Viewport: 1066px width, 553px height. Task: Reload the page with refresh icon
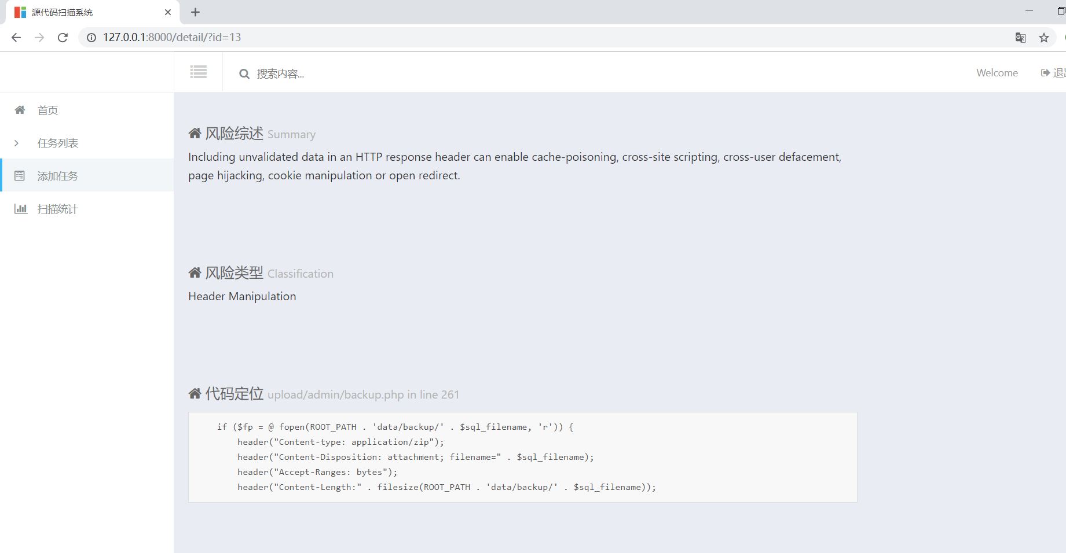tap(63, 38)
